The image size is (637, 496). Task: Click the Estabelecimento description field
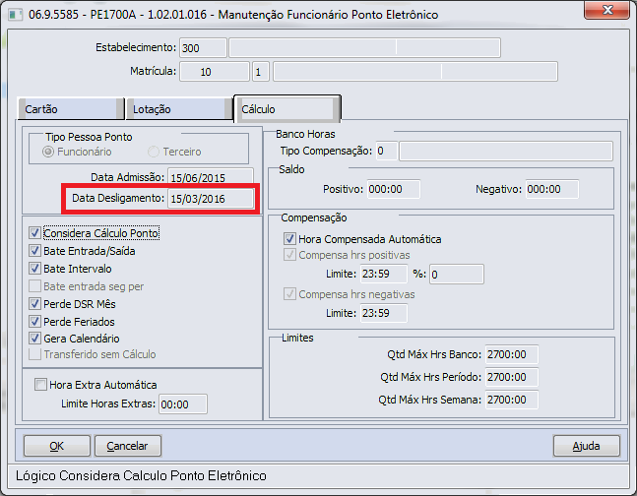pos(364,48)
